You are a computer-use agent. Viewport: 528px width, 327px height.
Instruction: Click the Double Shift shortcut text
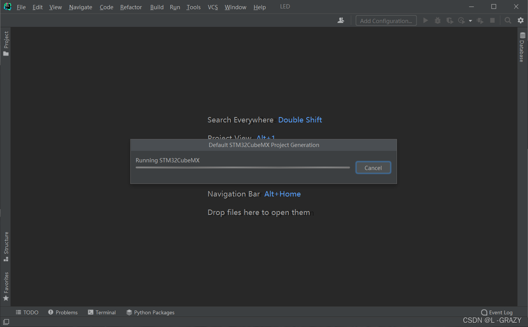click(x=300, y=120)
